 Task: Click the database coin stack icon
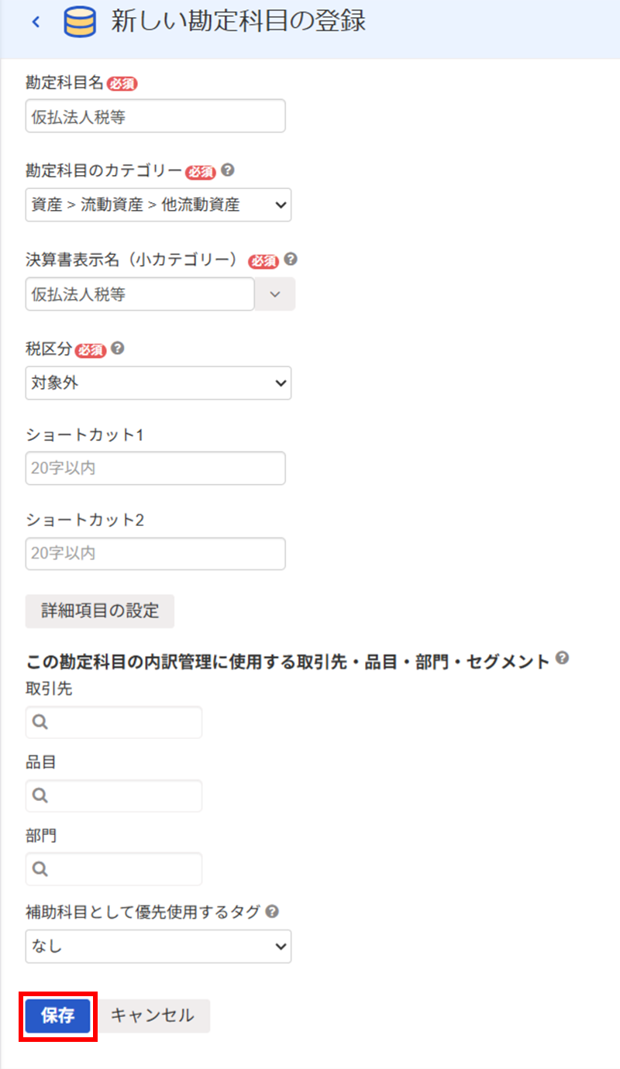click(x=80, y=22)
